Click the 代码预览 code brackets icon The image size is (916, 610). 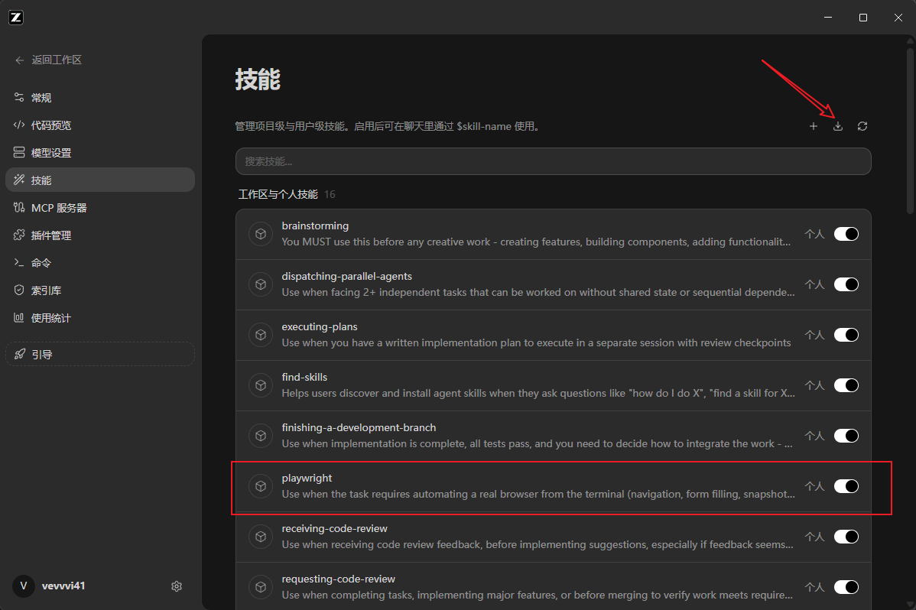click(x=19, y=125)
